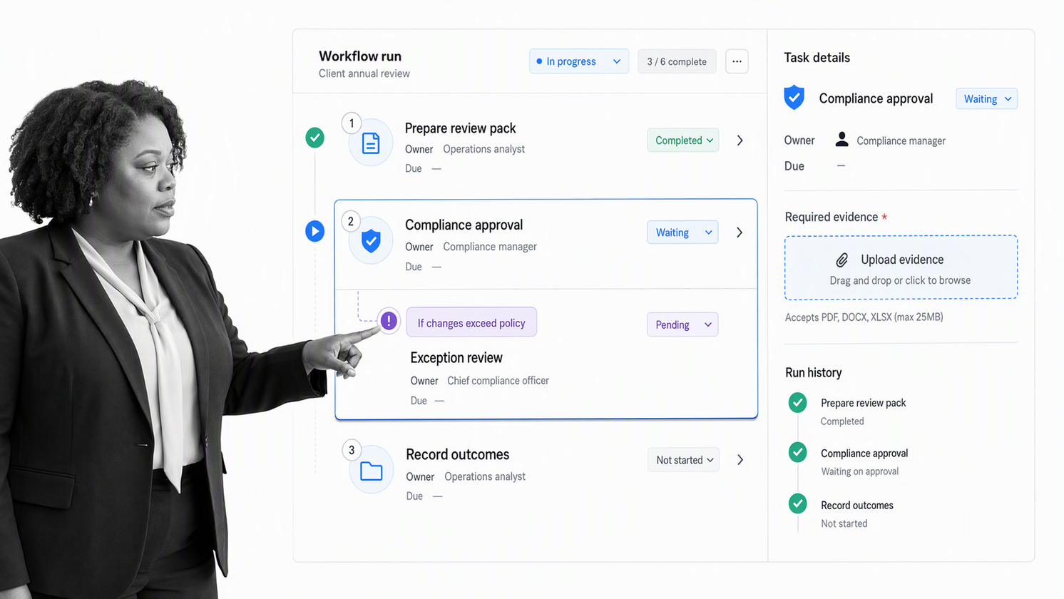Viewport: 1064px width, 599px height.
Task: Click the folder icon for Record outcomes
Action: tap(372, 471)
